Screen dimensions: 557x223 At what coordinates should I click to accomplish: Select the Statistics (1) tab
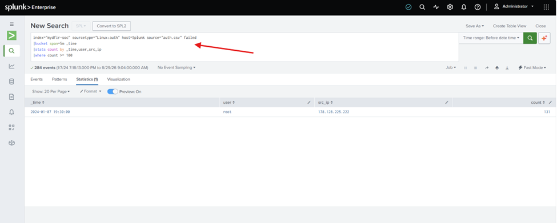(87, 79)
